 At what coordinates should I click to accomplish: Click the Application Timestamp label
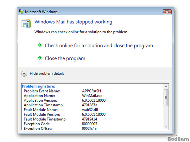44,105
